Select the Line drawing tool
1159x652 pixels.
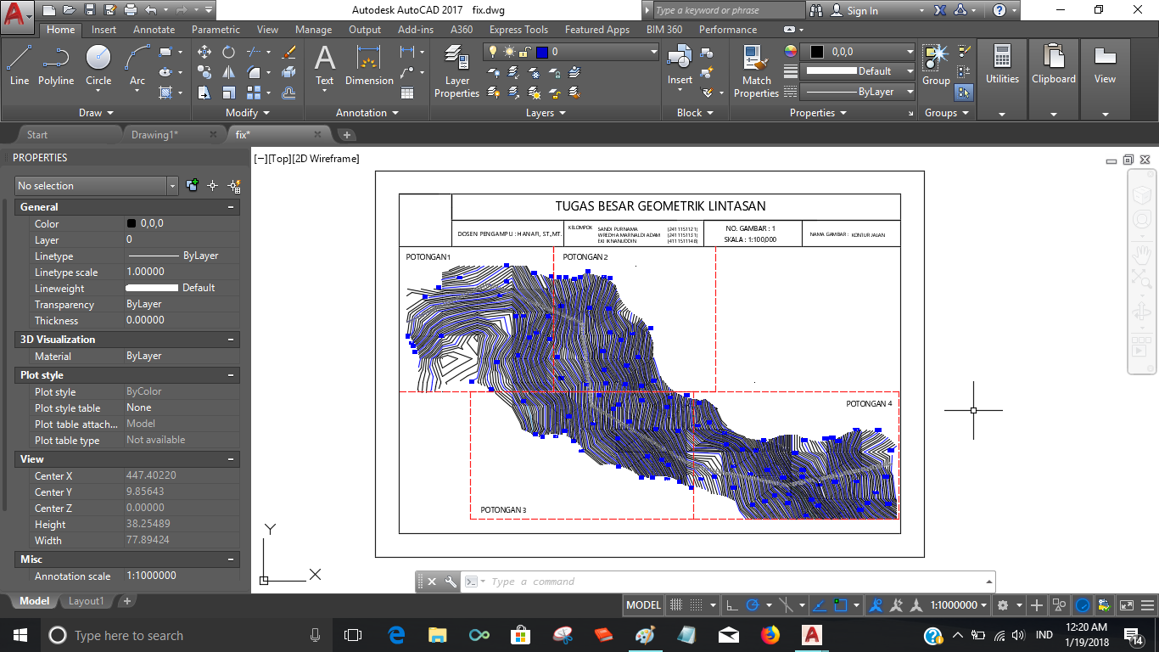(x=20, y=65)
